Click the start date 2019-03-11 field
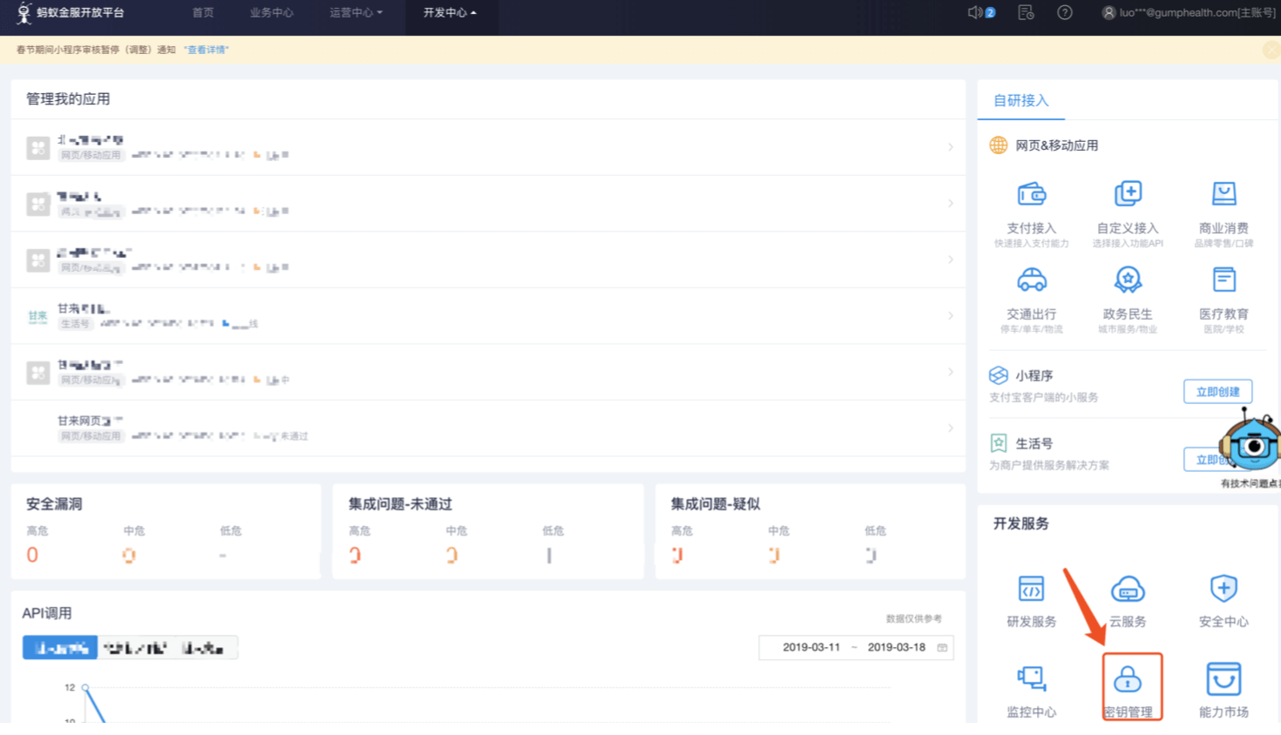This screenshot has width=1281, height=735. pyautogui.click(x=811, y=647)
